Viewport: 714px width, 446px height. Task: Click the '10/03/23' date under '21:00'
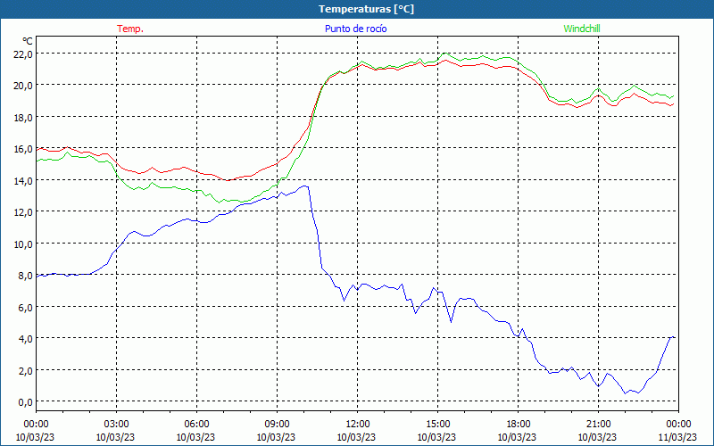(x=597, y=437)
